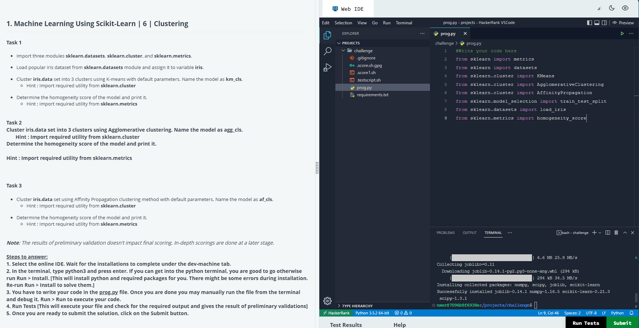Open editor More Actions ellipsis
The image size is (639, 328).
click(631, 34)
